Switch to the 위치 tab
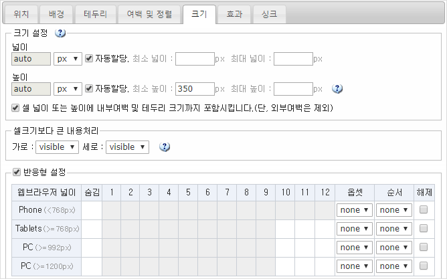The image size is (447, 279). coord(21,13)
